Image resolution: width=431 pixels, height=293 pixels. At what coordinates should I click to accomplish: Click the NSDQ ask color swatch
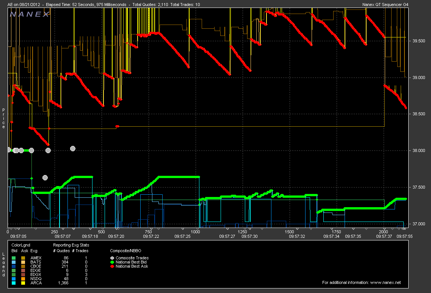23,279
